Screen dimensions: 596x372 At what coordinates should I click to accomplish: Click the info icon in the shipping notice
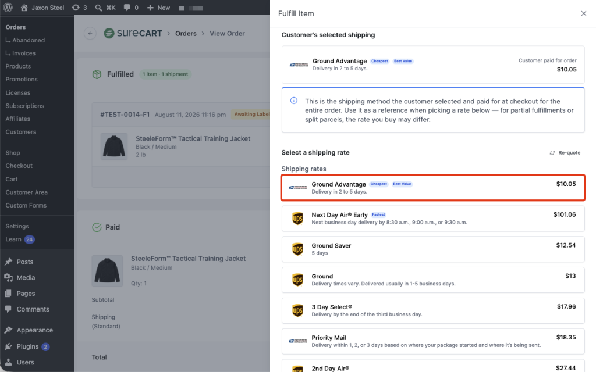tap(294, 101)
